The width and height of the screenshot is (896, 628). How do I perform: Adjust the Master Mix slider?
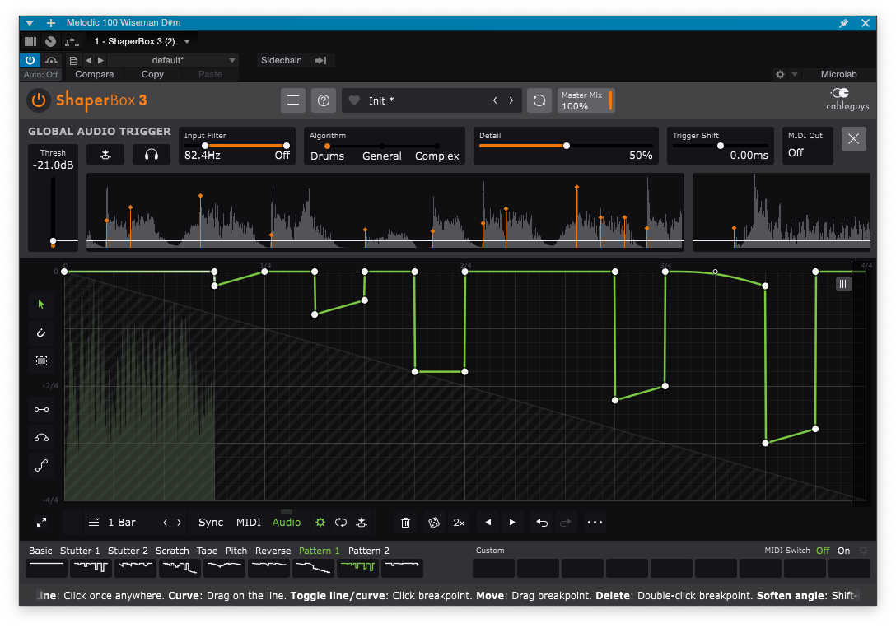point(586,100)
